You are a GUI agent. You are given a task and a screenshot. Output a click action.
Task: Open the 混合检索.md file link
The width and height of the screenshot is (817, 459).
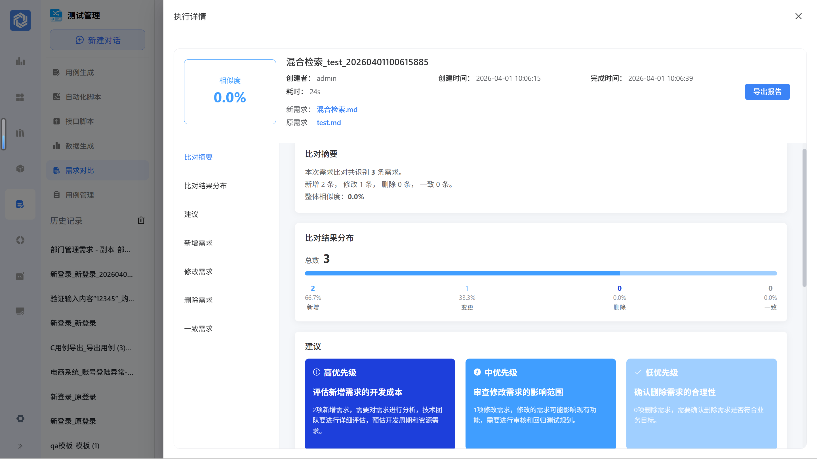[337, 110]
